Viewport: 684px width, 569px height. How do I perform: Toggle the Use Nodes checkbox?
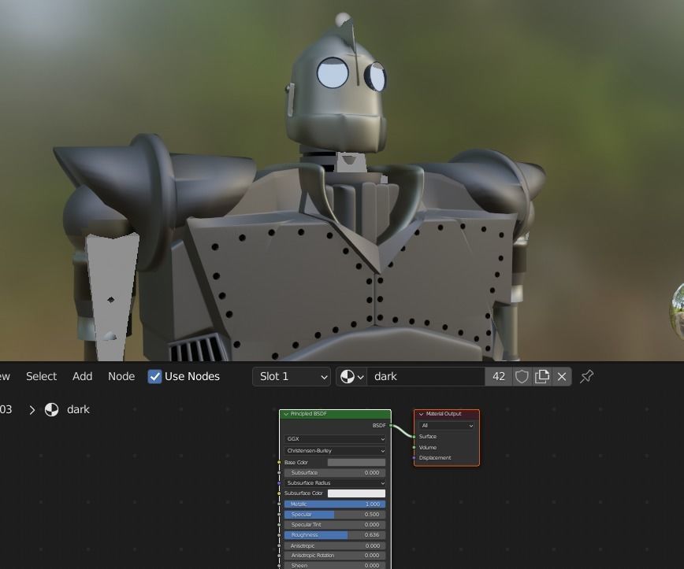154,376
